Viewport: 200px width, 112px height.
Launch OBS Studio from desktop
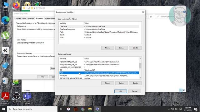pos(16,97)
